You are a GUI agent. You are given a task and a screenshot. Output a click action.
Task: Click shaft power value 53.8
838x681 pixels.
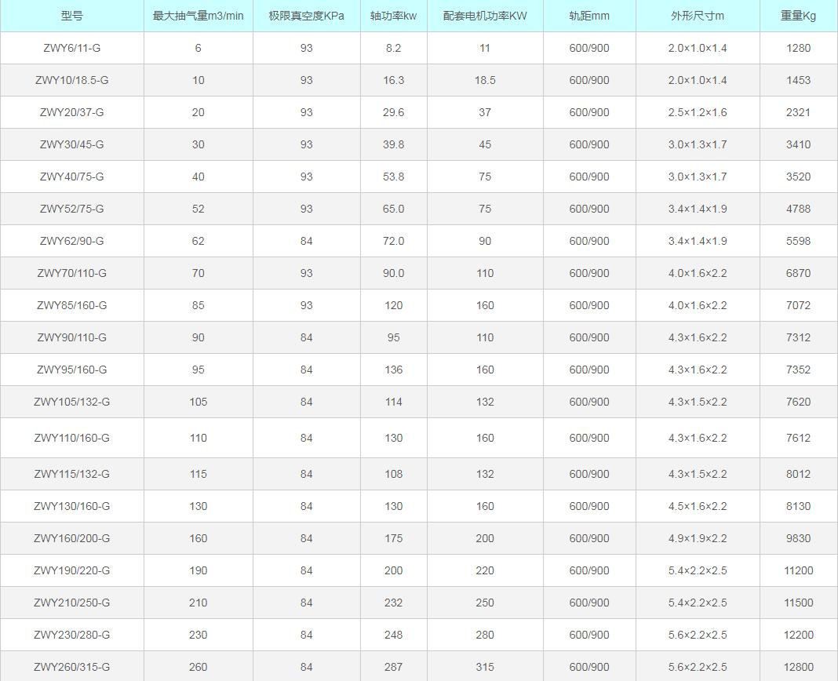coord(393,177)
